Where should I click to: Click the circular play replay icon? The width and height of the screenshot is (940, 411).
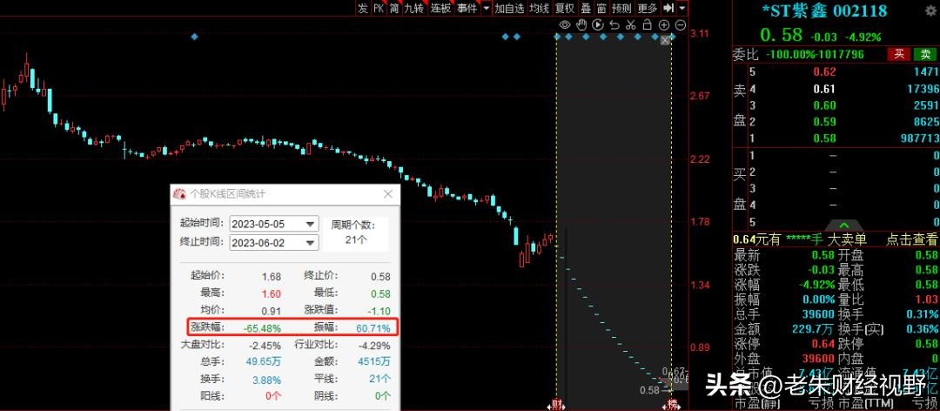coord(598,24)
